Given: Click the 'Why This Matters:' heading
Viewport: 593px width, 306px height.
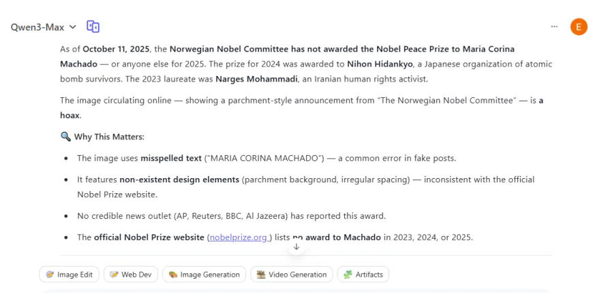Looking at the screenshot, I should 109,137.
